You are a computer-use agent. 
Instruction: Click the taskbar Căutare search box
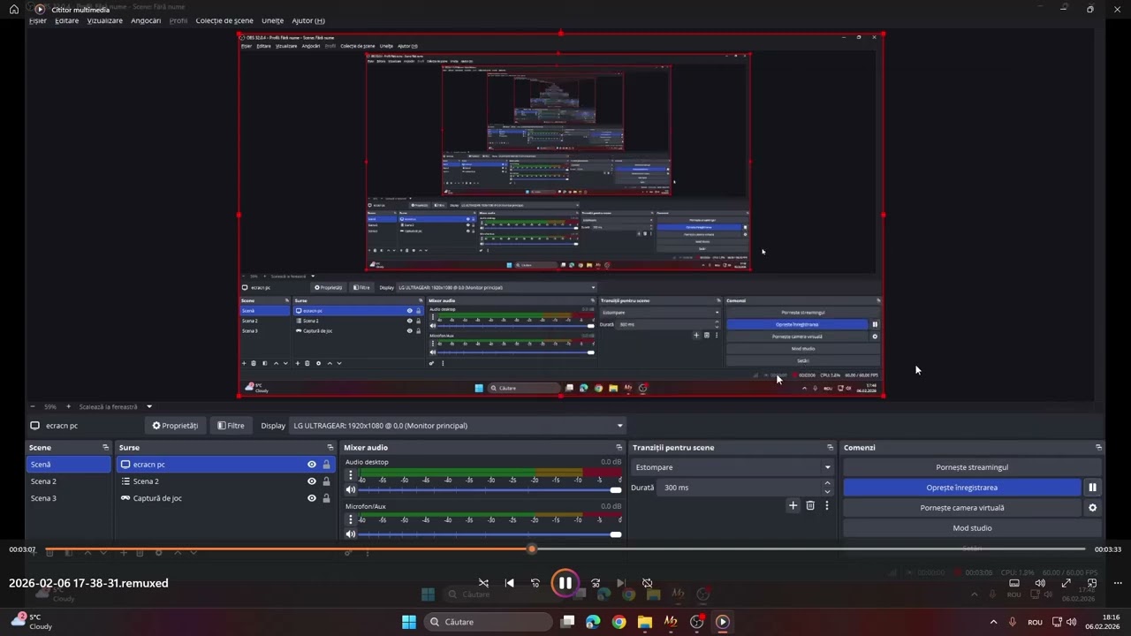[488, 622]
